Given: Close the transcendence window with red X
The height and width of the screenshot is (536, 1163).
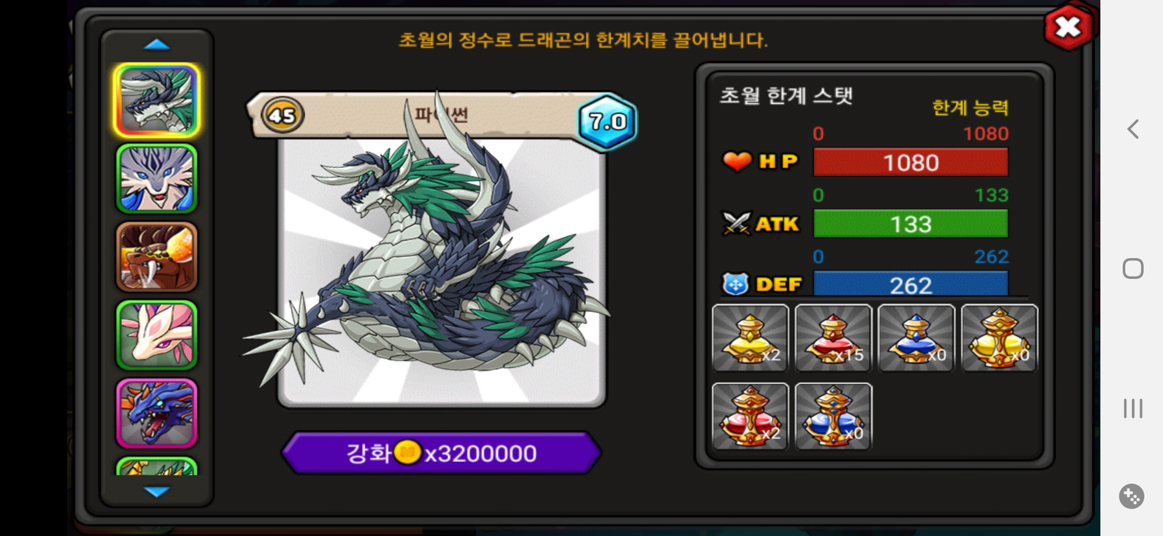Looking at the screenshot, I should (1069, 27).
